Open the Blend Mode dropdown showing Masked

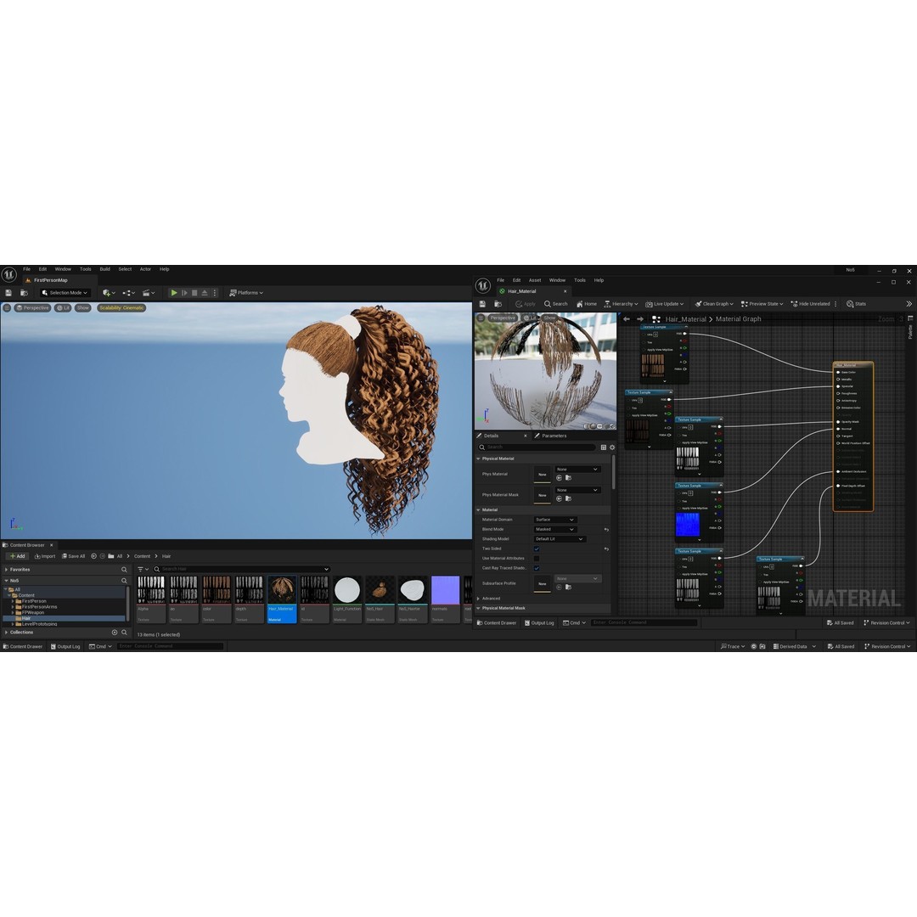click(554, 529)
